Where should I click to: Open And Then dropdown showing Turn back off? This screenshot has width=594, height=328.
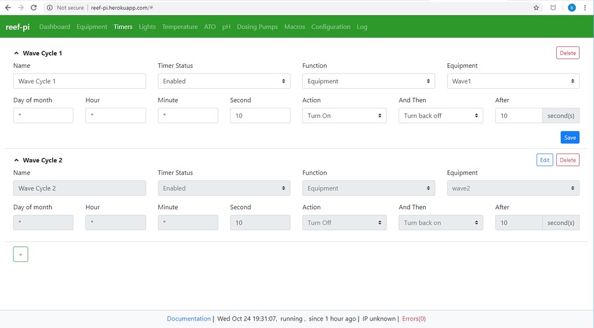[x=441, y=115]
